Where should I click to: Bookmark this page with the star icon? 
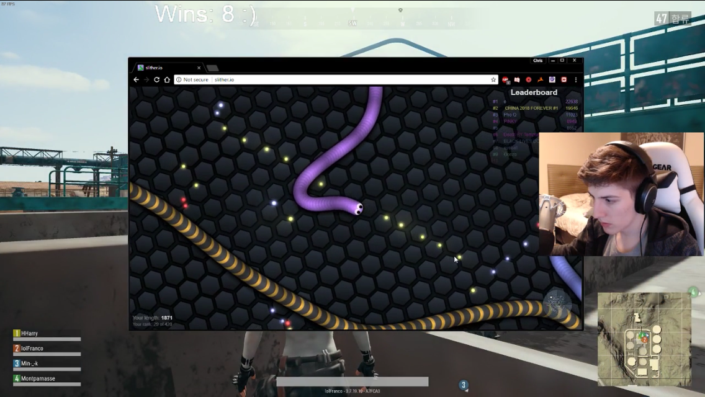[x=493, y=79]
